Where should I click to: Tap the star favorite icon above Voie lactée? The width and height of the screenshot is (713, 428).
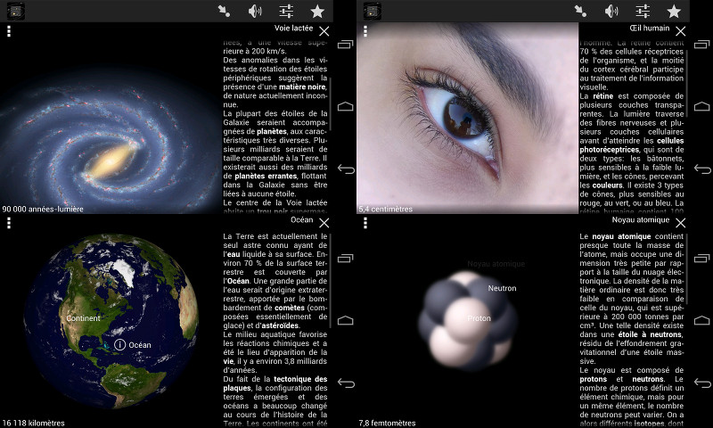click(x=317, y=11)
